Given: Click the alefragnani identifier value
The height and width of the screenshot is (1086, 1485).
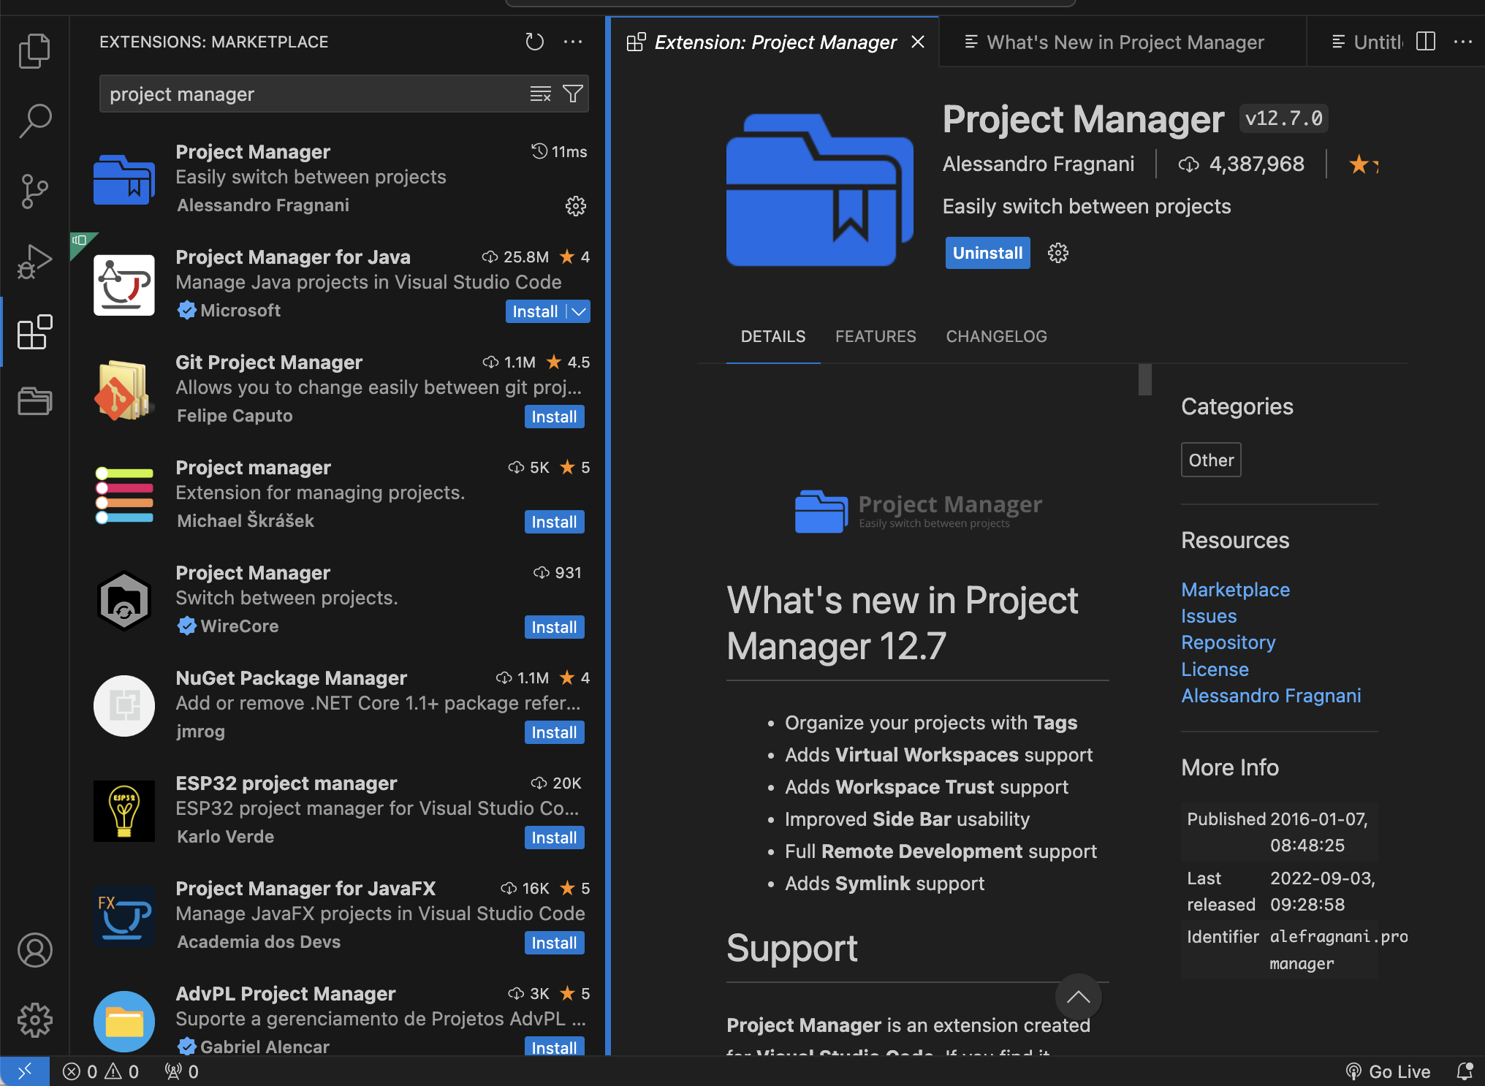Looking at the screenshot, I should click(1338, 950).
